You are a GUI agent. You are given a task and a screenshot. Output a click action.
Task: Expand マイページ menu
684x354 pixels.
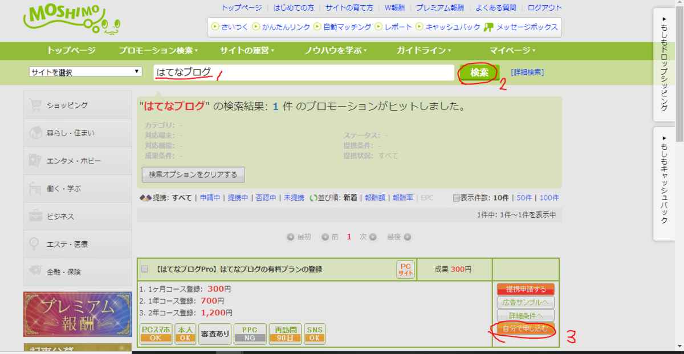point(512,50)
